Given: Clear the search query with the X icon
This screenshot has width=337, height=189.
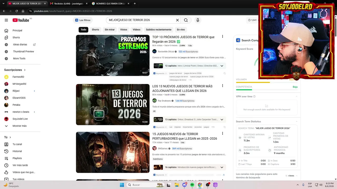Looking at the screenshot, I should 177,20.
